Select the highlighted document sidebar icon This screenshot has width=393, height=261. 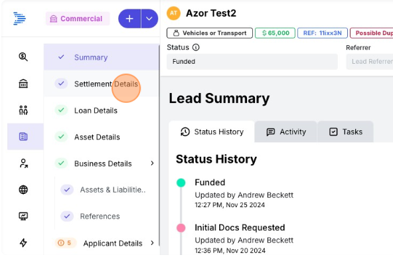pyautogui.click(x=23, y=137)
